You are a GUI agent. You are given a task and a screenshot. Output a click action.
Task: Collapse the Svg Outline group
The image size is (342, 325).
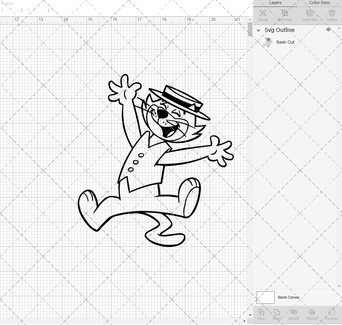[x=259, y=31]
